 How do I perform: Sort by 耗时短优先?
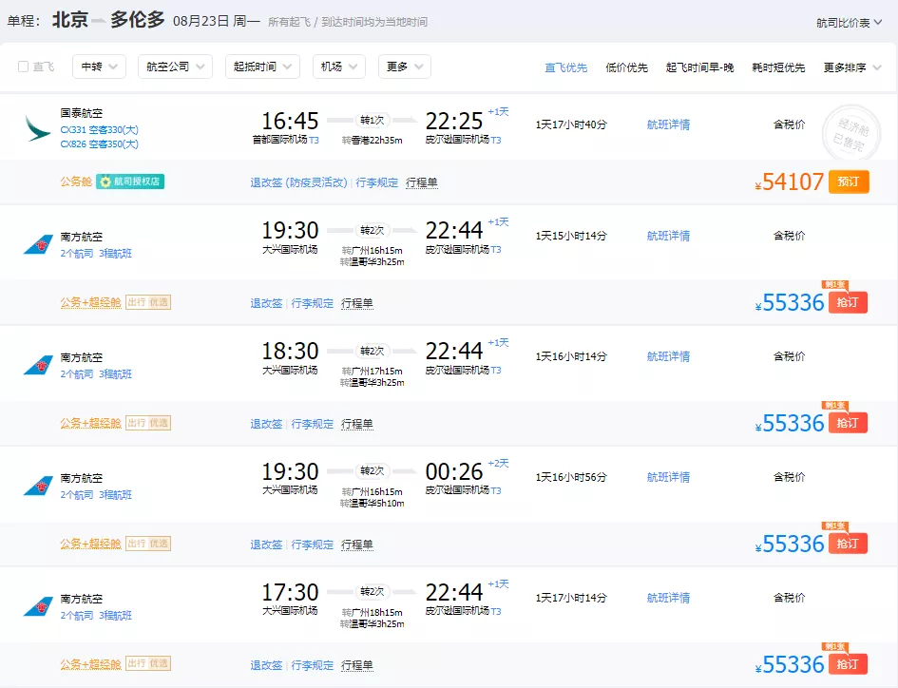pos(778,67)
